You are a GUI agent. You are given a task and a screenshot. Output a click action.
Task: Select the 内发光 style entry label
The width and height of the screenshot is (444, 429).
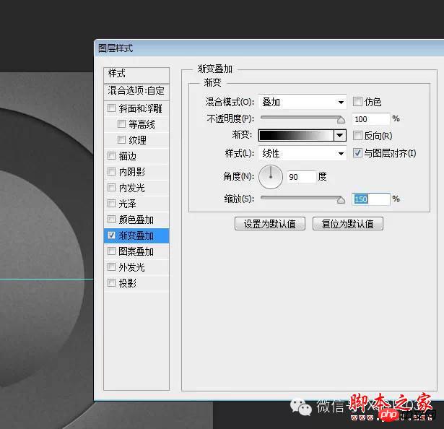132,188
